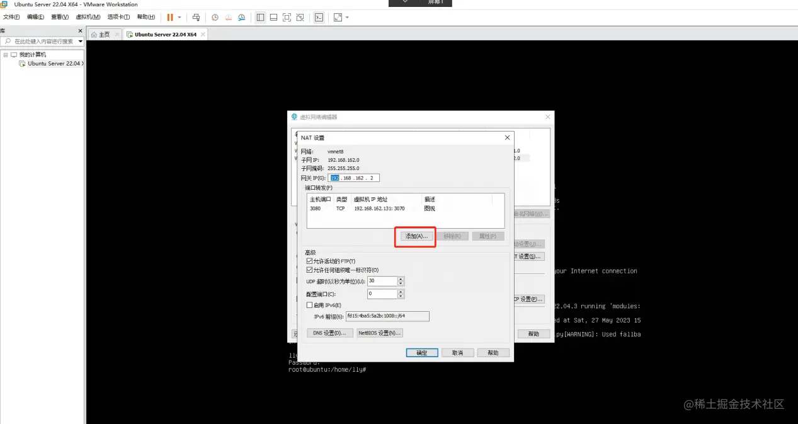The image size is (798, 424).
Task: Toggle 允许活动的 FTP checkbox
Action: pyautogui.click(x=309, y=261)
